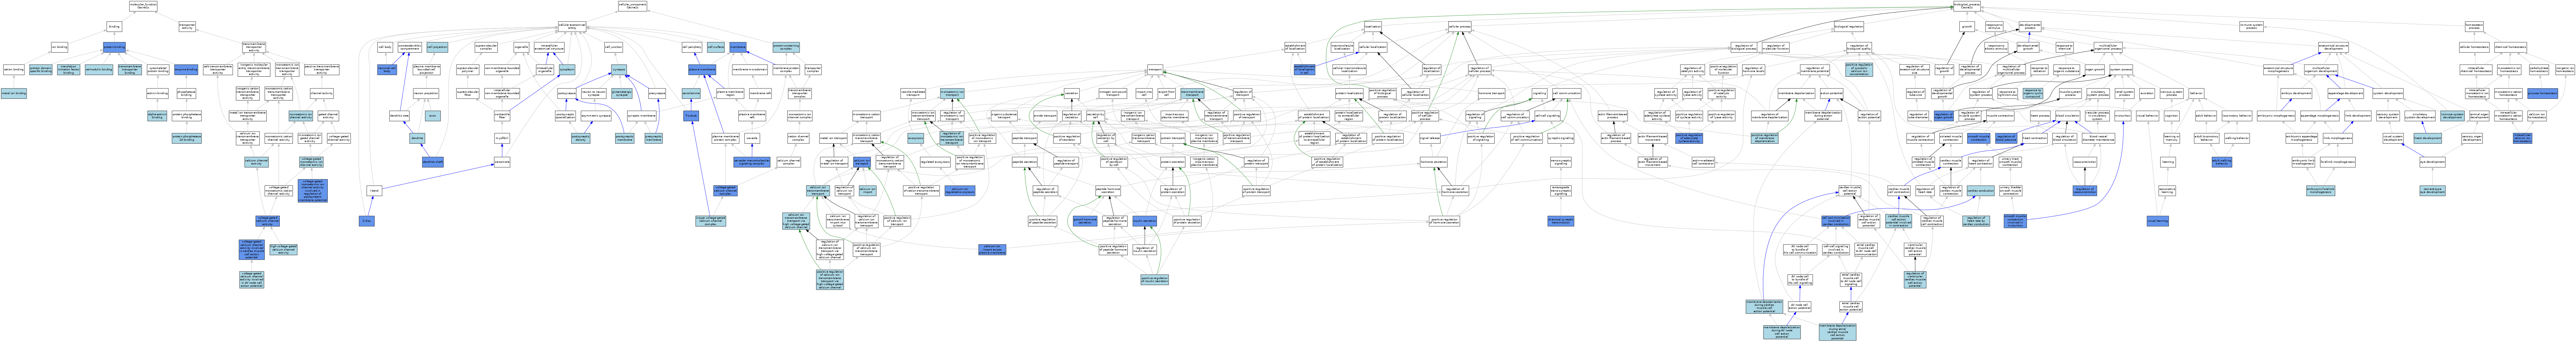The height and width of the screenshot is (342, 2576).
Task: Click the 'organelle' node
Action: click(521, 47)
